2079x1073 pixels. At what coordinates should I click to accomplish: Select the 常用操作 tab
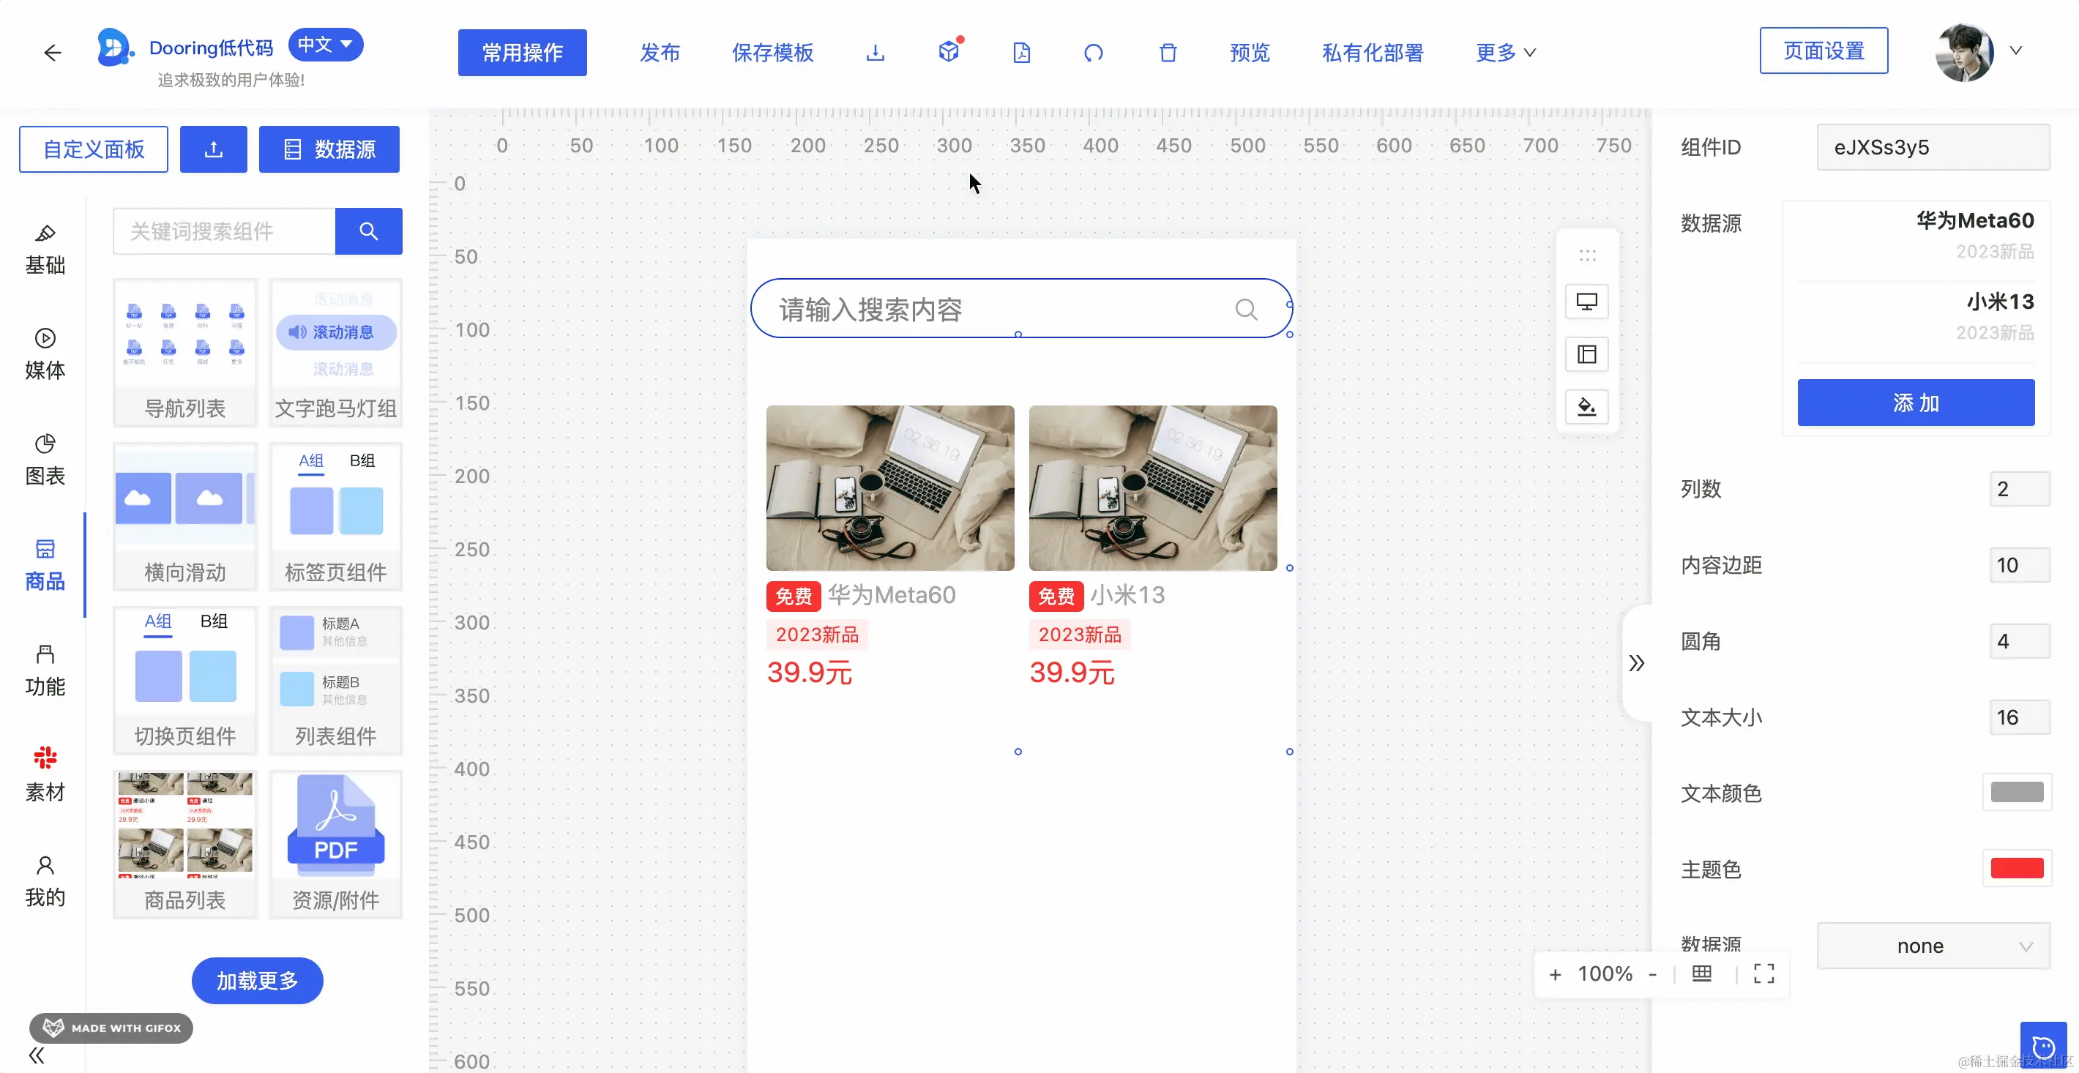tap(522, 53)
